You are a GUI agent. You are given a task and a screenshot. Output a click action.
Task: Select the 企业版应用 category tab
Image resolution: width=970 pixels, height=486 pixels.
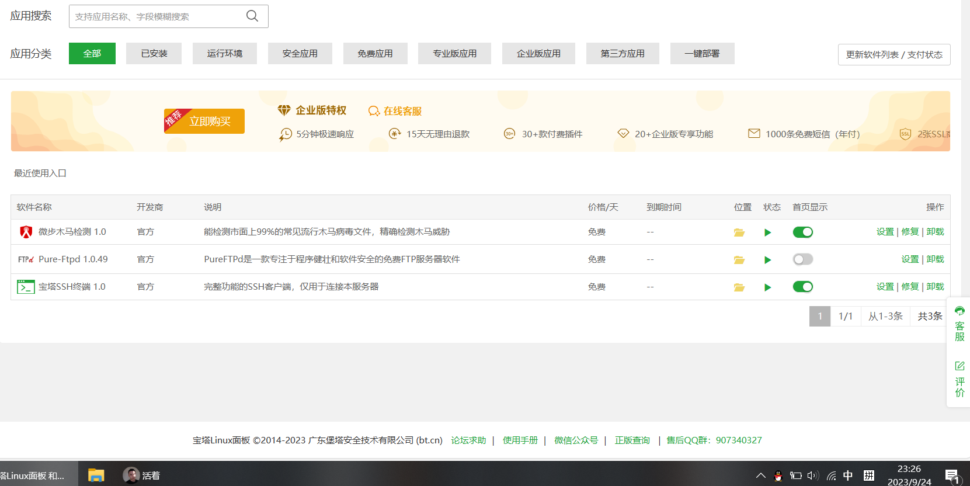click(539, 53)
